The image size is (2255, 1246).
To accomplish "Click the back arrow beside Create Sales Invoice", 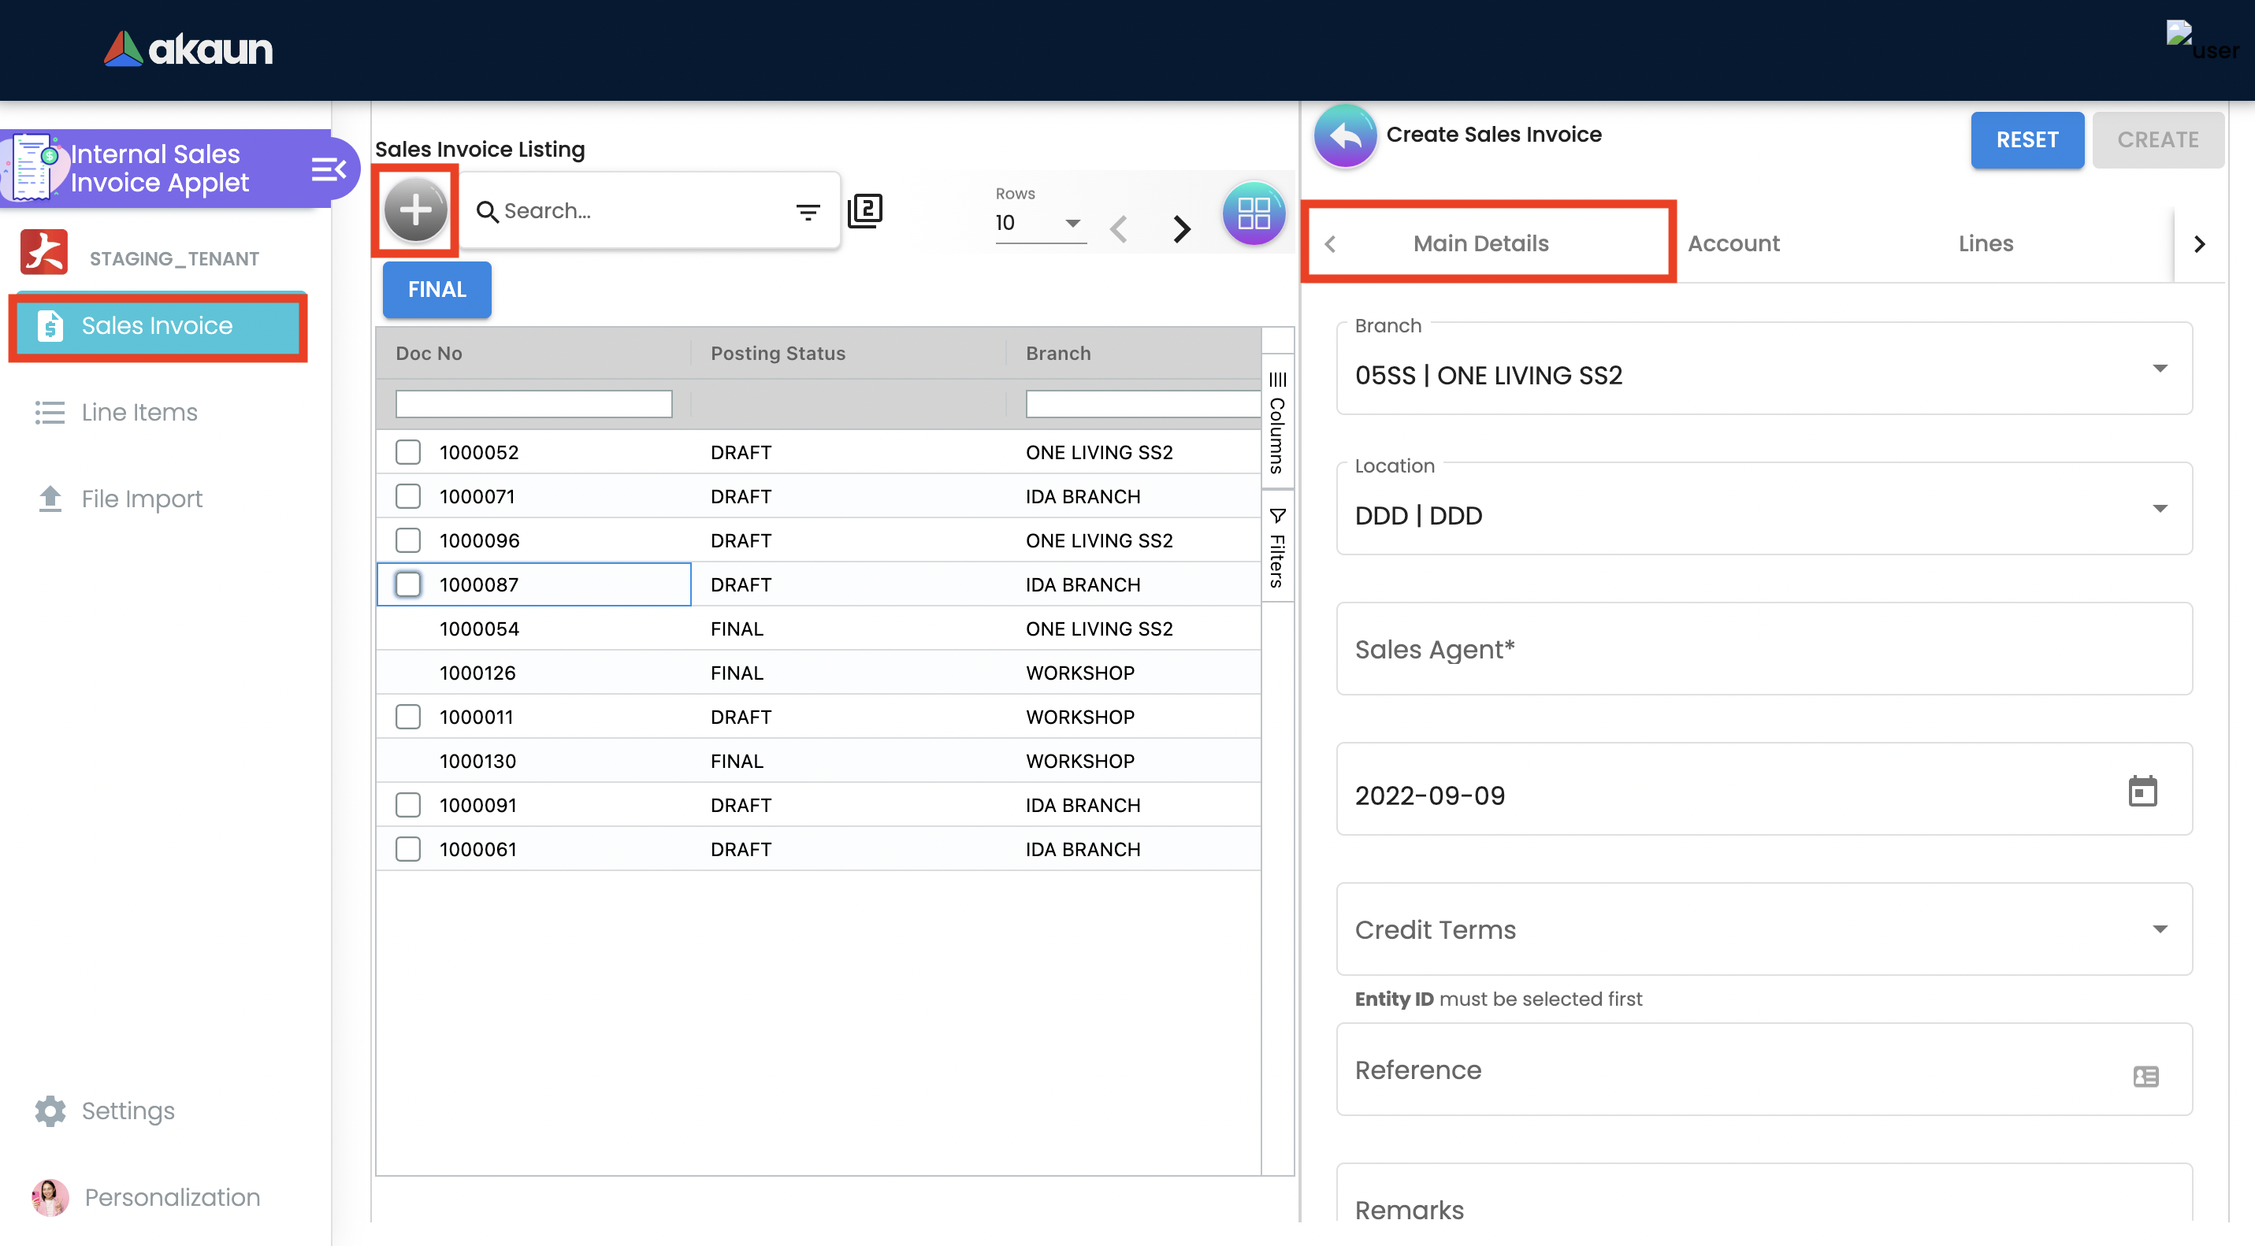I will coord(1345,135).
